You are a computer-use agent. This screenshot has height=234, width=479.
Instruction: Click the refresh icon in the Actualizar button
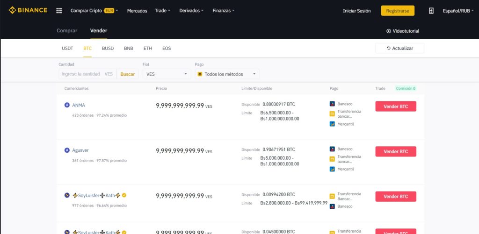[x=389, y=48]
